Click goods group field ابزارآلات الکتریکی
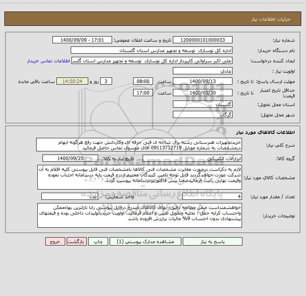The height and width of the screenshot is (296, 306). (192, 158)
